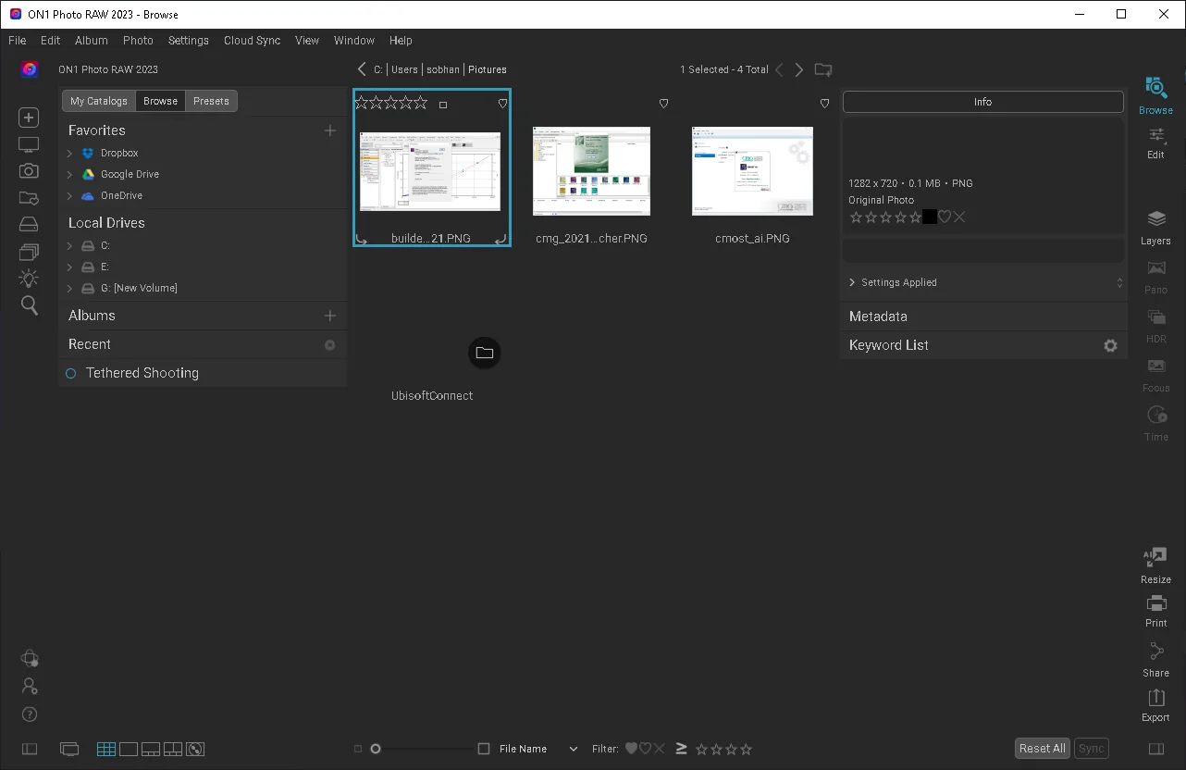1186x770 pixels.
Task: Open the Export panel
Action: point(1155,705)
